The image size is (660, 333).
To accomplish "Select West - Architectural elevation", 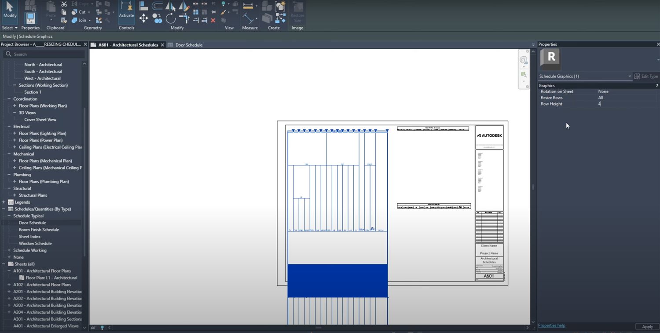I will [x=42, y=78].
